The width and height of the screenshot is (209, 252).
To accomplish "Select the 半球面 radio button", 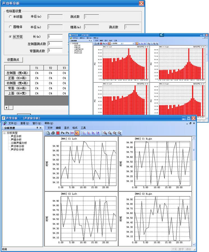I will coord(10,17).
